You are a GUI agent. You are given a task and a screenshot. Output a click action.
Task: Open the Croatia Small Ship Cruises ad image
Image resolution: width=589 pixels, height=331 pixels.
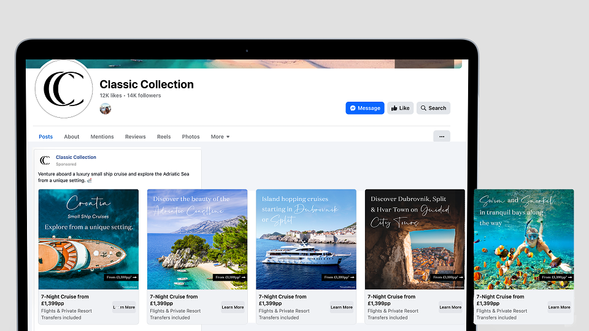tap(88, 239)
